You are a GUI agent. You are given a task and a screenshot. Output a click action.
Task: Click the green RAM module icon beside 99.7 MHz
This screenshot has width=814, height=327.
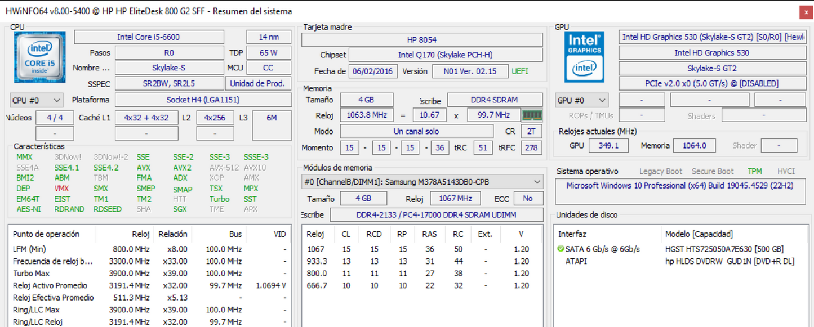coord(533,115)
